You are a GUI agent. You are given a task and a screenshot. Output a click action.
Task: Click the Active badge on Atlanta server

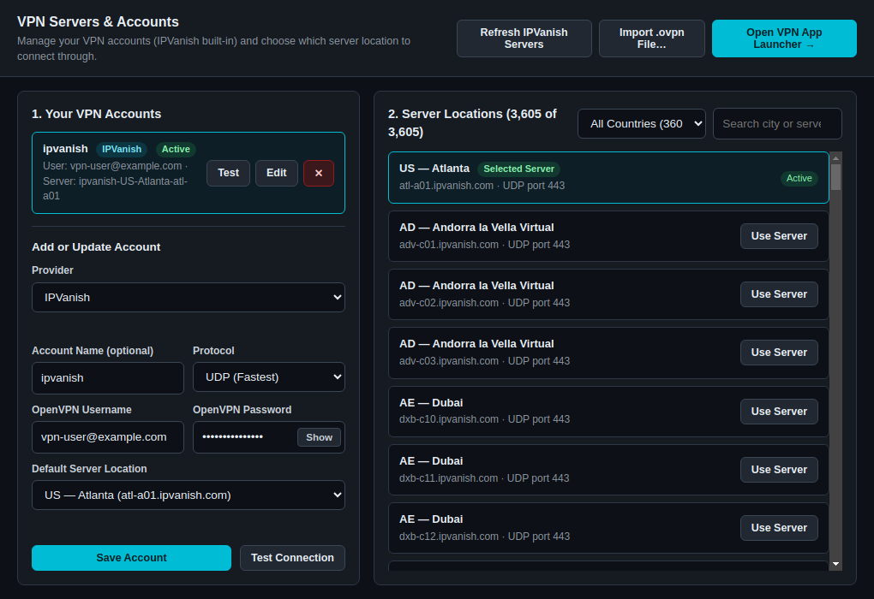[799, 178]
